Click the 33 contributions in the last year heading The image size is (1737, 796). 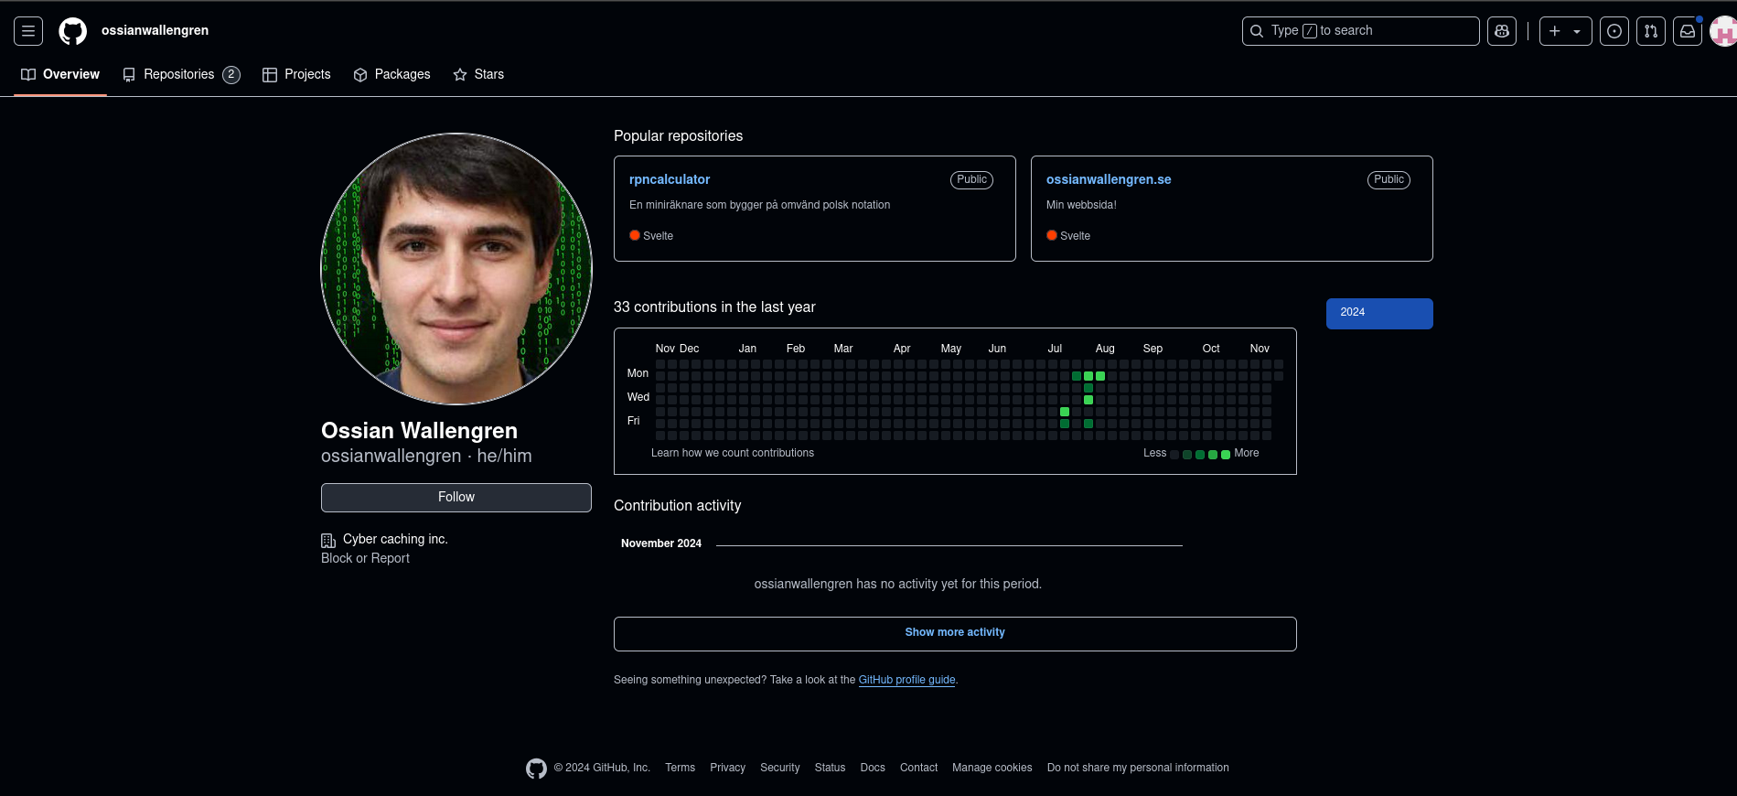click(714, 307)
